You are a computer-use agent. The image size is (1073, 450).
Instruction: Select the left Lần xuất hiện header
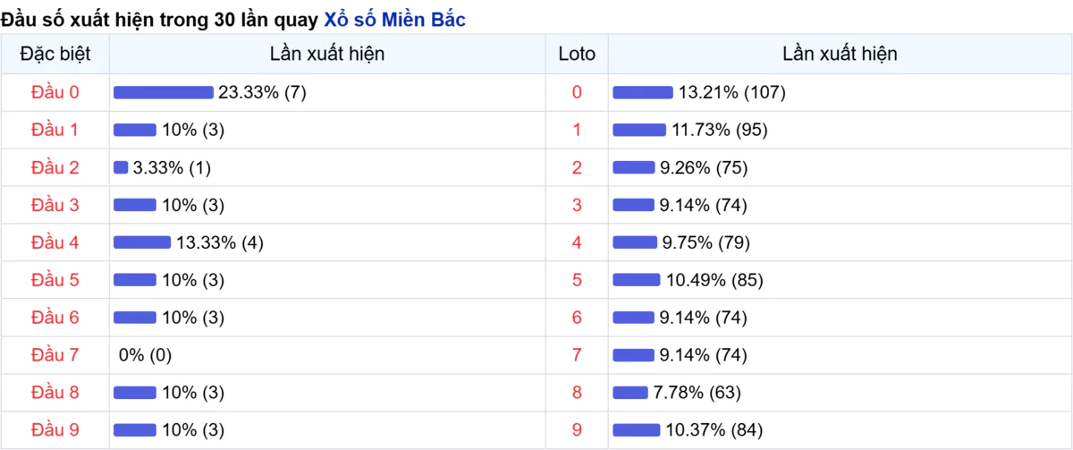327,55
